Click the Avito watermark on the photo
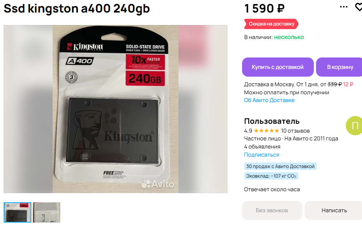The width and height of the screenshot is (362, 234). click(x=158, y=184)
